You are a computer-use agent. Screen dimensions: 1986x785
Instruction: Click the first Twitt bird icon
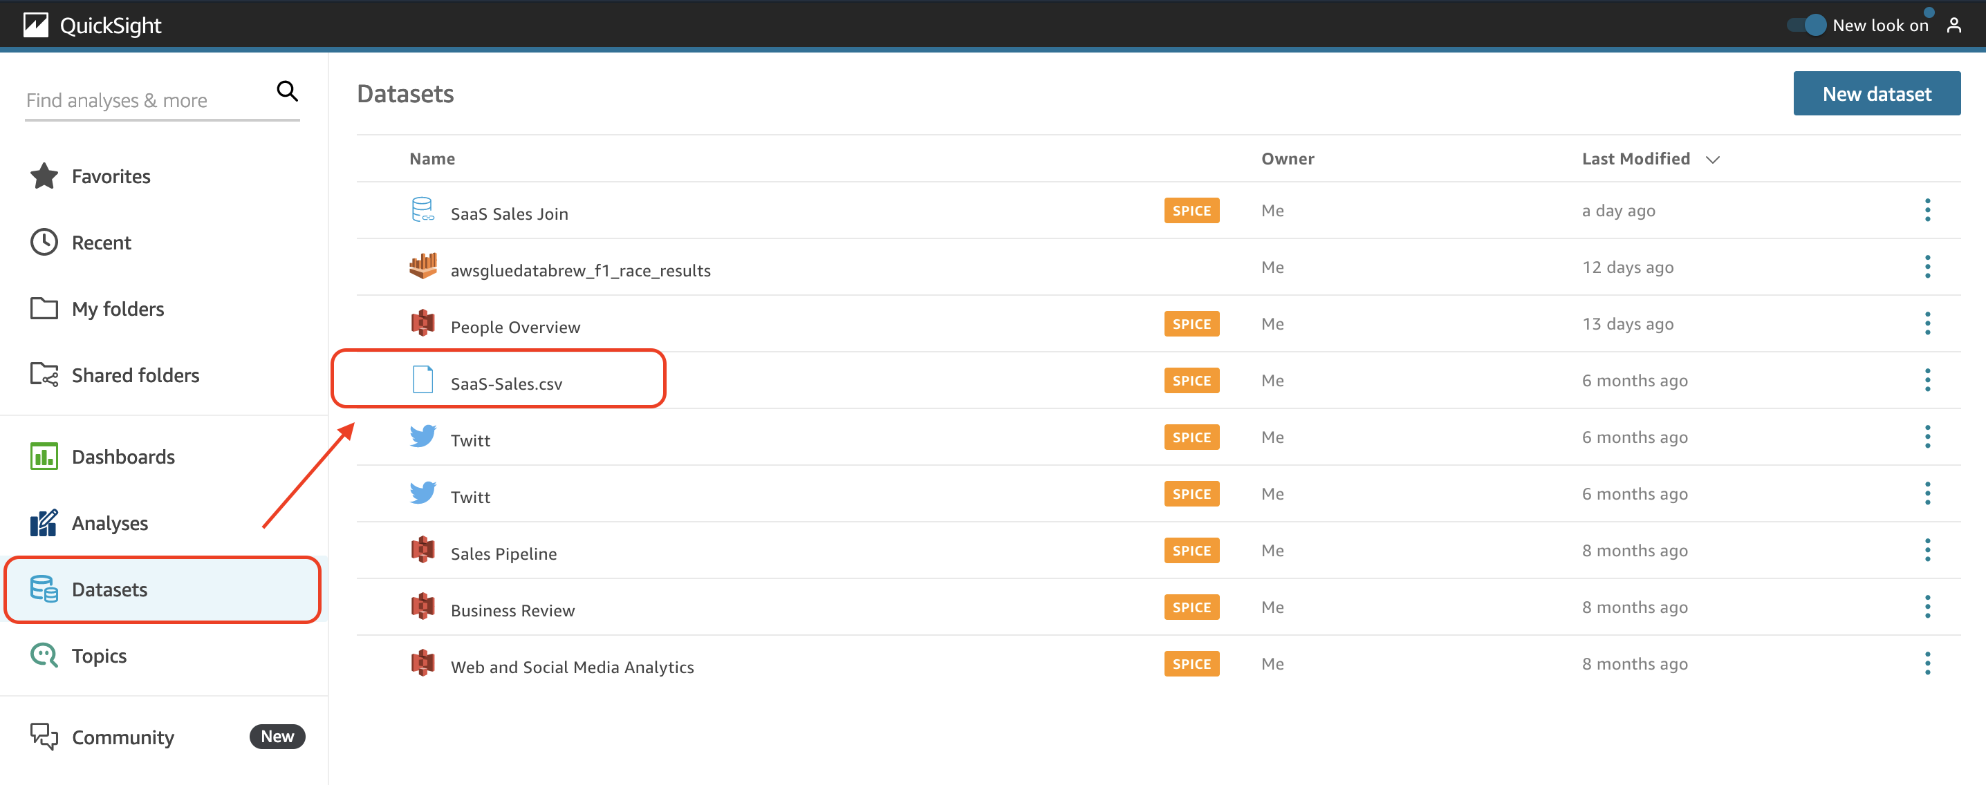423,437
